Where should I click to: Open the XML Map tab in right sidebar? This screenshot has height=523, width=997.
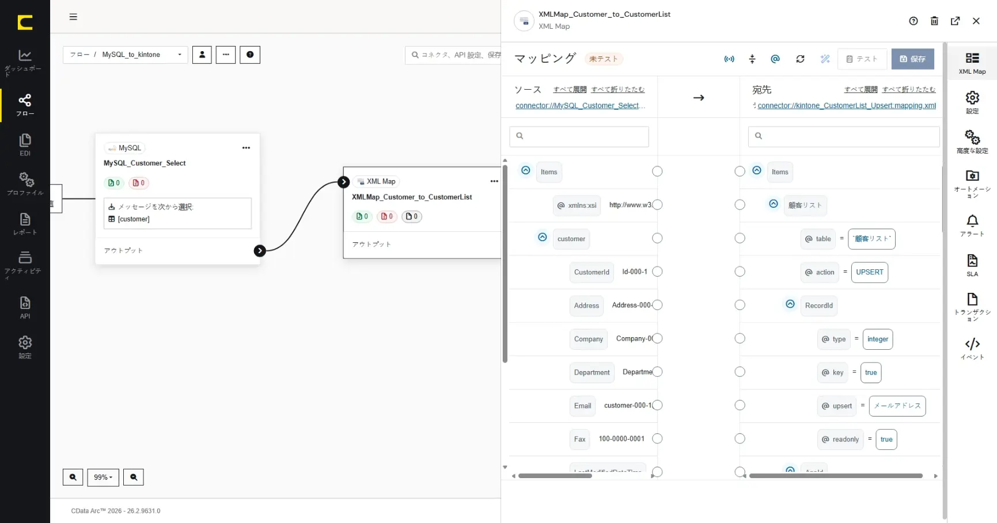coord(972,63)
